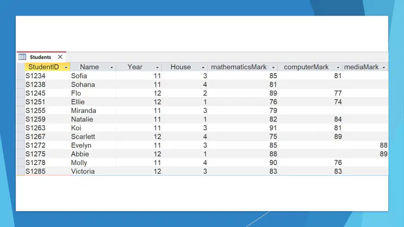This screenshot has width=404, height=227.
Task: Close the Students table tab
Action: (60, 57)
